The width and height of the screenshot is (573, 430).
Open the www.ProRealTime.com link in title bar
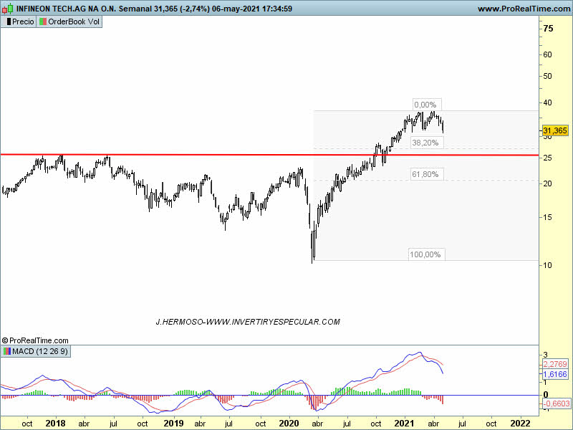click(522, 9)
